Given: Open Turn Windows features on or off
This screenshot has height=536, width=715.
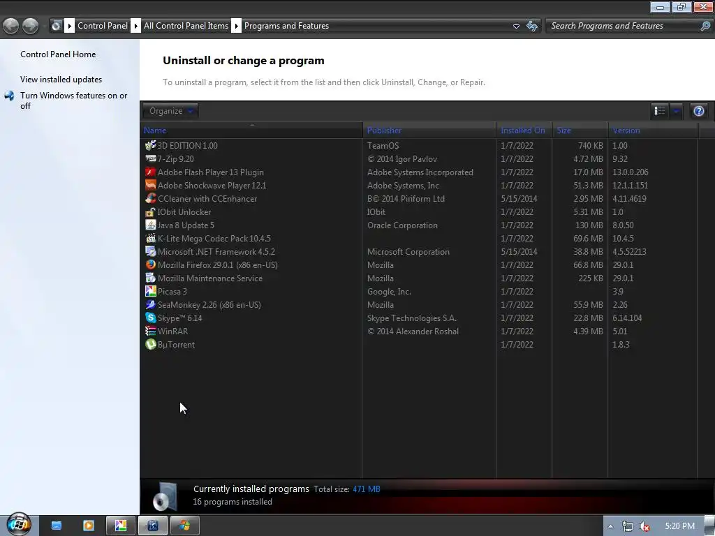Looking at the screenshot, I should [x=74, y=100].
